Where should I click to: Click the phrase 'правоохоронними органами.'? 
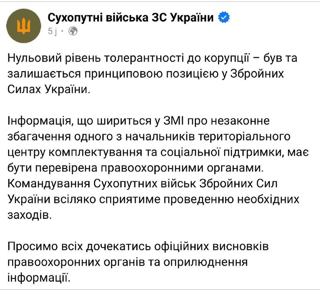click(x=182, y=168)
